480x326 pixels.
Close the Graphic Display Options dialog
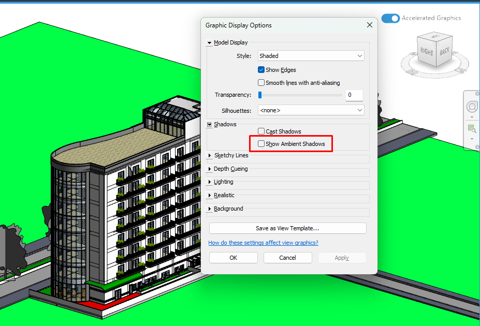[x=370, y=25]
